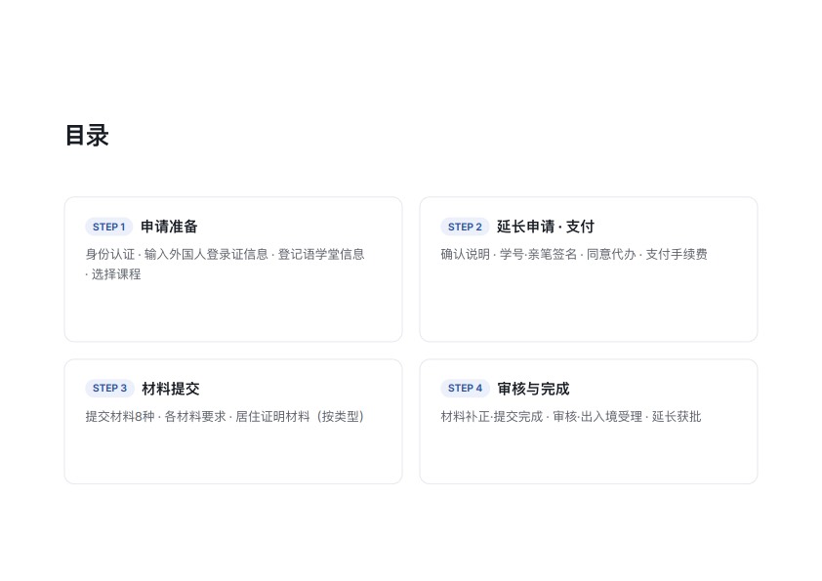This screenshot has height=581, width=822.
Task: Click empty area of STEP 4 card
Action: coord(589,454)
